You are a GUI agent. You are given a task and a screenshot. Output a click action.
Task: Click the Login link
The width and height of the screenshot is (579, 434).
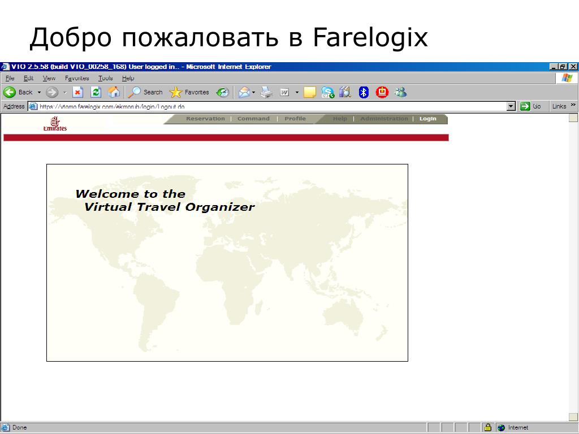[427, 119]
